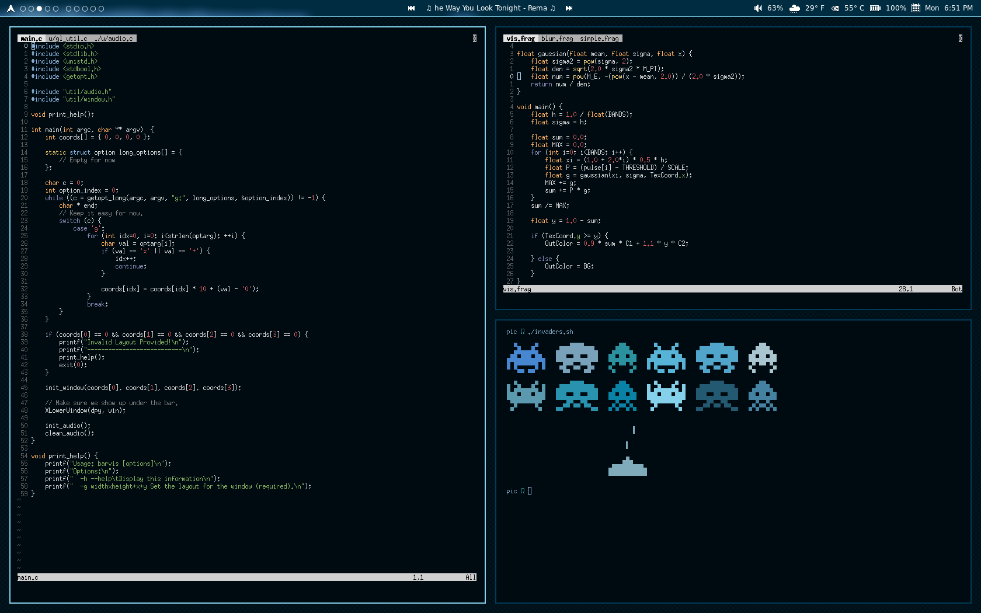This screenshot has height=613, width=981.
Task: Click the battery icon in the bar
Action: (x=875, y=8)
